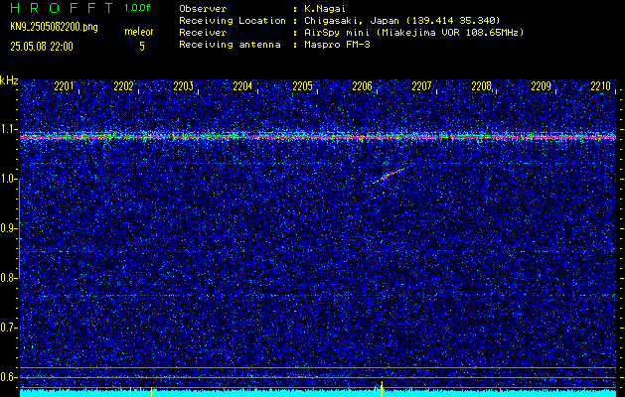Click time marker 2203
The width and height of the screenshot is (625, 397).
(184, 86)
